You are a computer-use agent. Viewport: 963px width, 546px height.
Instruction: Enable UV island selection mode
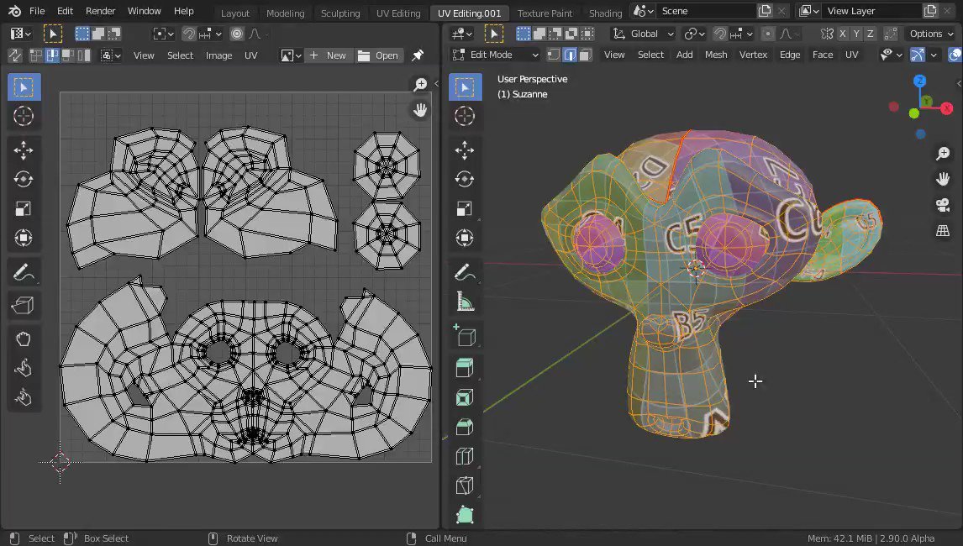83,55
